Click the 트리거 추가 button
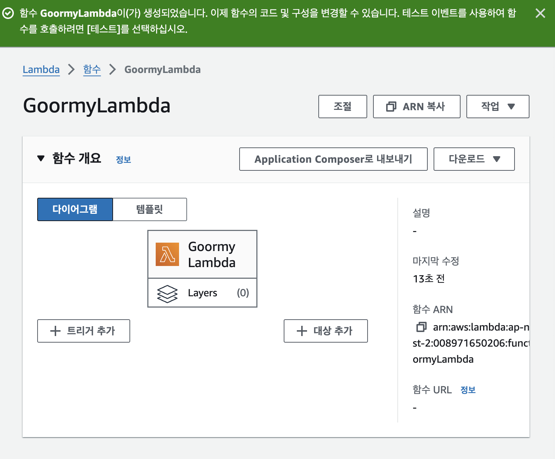 pos(84,331)
